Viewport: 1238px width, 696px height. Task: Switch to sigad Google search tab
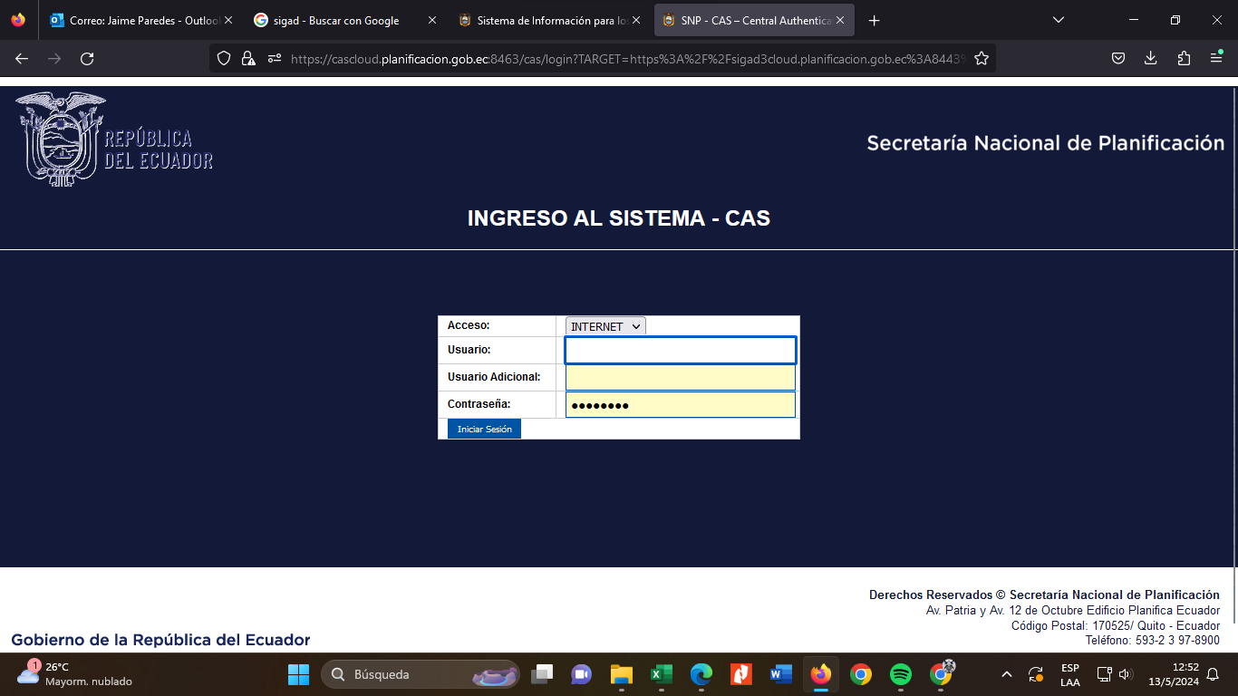335,20
